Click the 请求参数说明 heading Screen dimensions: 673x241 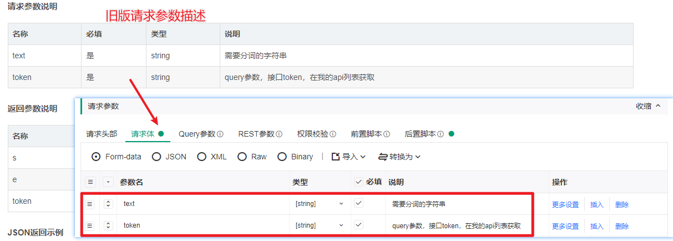coord(32,7)
